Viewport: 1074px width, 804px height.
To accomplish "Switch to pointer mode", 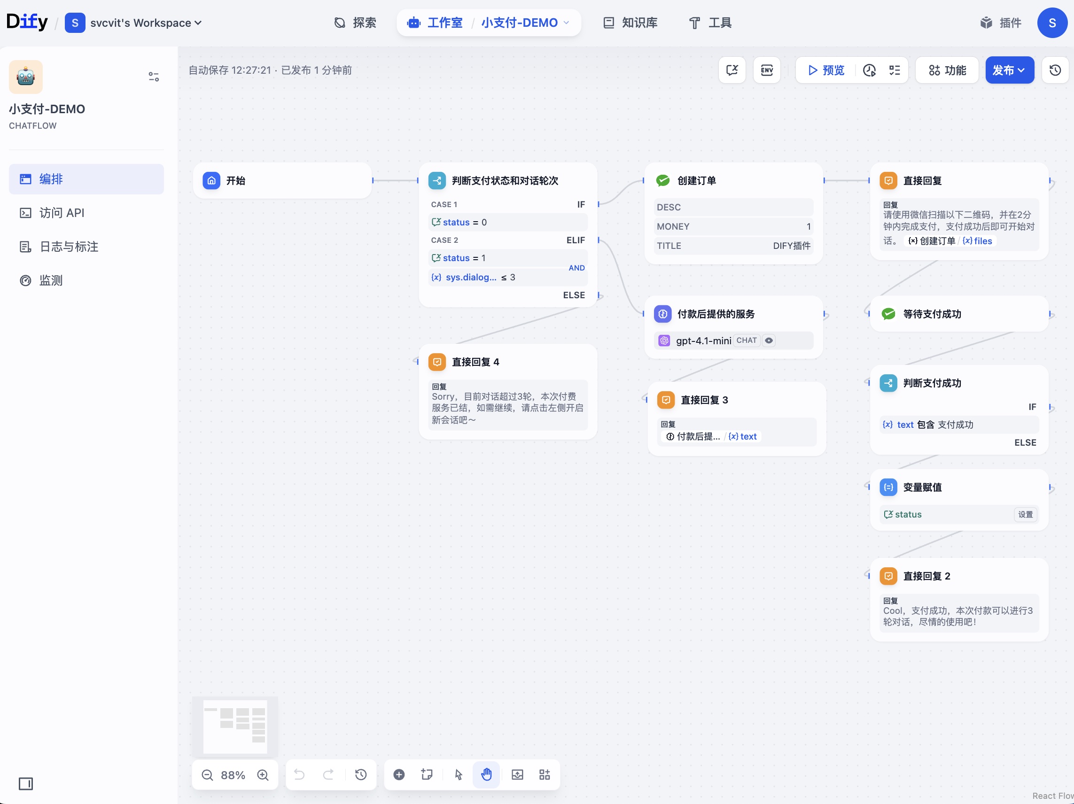I will pos(459,774).
